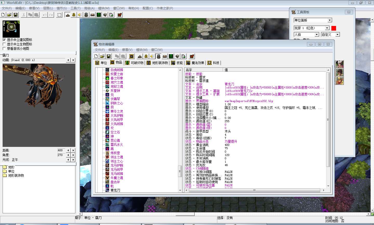Switch to the 可破坏物 tab

(x=134, y=63)
